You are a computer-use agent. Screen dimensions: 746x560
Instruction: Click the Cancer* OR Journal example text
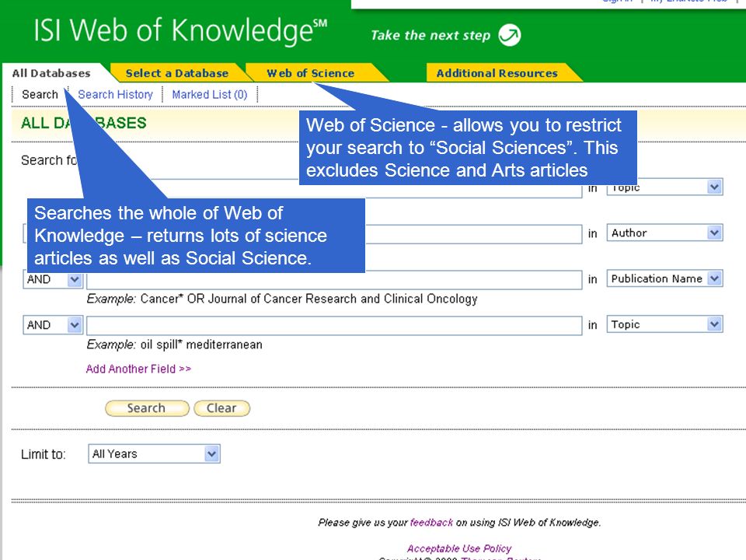tap(309, 299)
